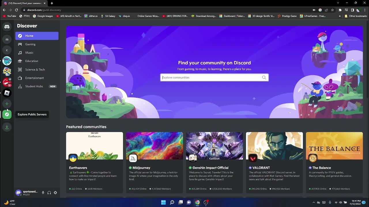Open the Roblox logo server
The width and height of the screenshot is (369, 207).
(x=7, y=93)
